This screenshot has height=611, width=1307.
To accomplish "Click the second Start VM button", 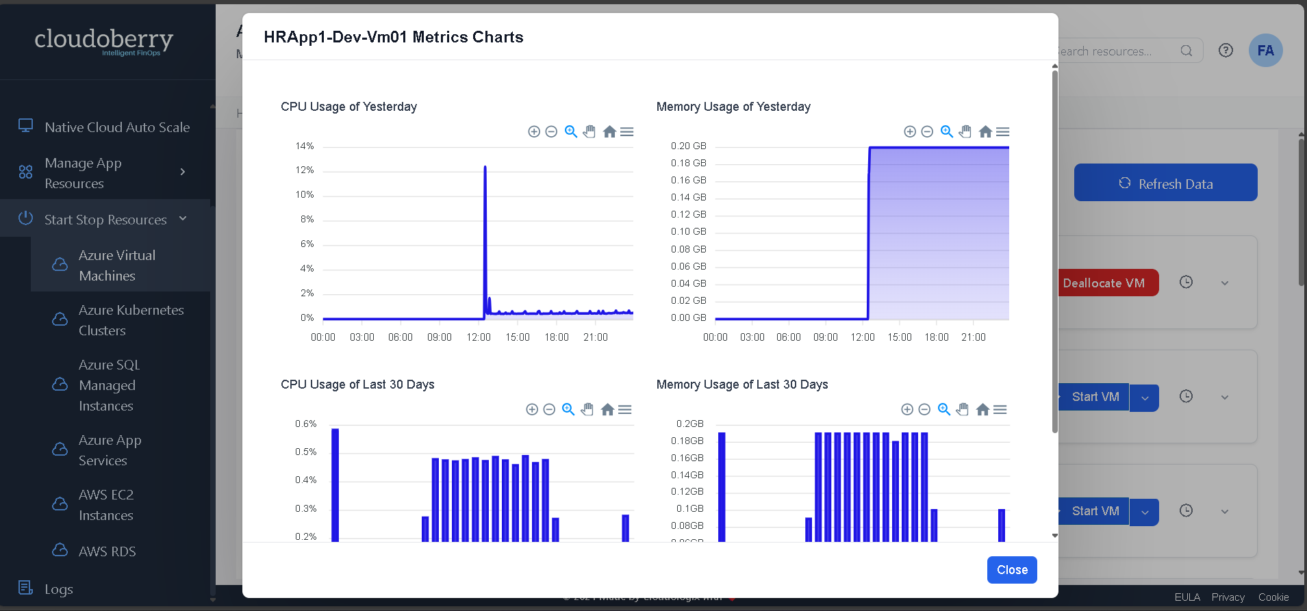I will pos(1093,511).
